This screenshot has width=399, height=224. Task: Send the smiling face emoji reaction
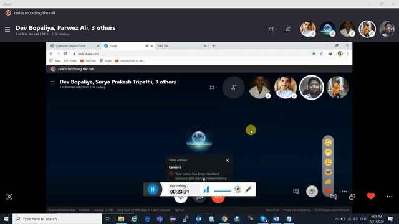point(328,162)
